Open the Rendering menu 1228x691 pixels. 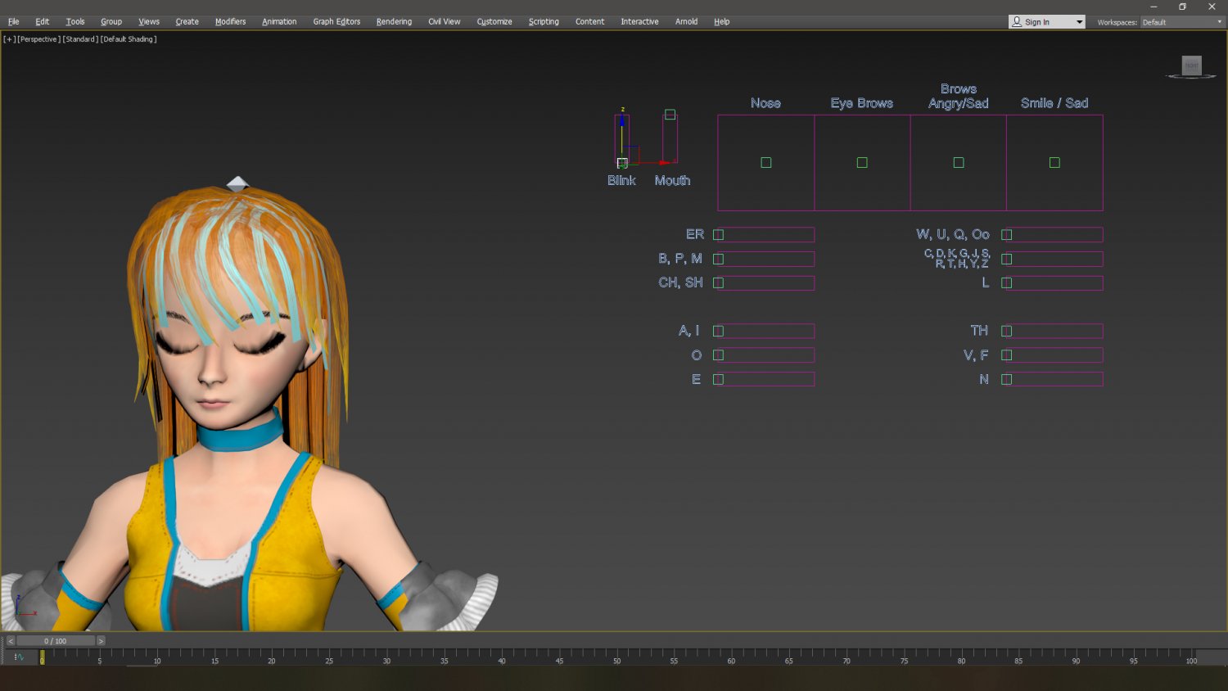pyautogui.click(x=394, y=22)
